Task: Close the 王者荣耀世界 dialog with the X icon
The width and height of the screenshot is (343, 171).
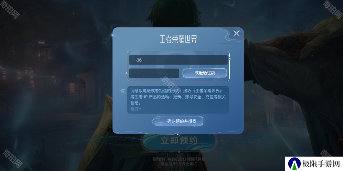Action: (x=236, y=33)
